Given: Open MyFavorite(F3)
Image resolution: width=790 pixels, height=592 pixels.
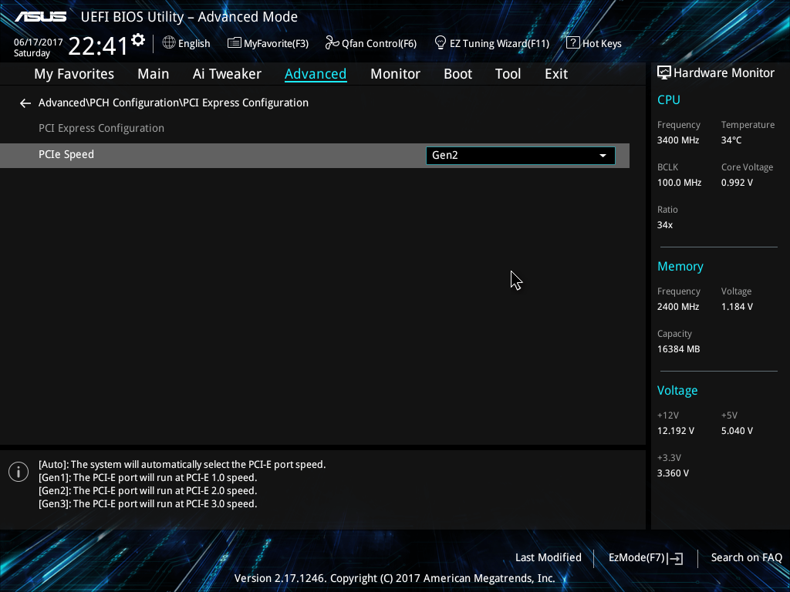Looking at the screenshot, I should [x=268, y=43].
